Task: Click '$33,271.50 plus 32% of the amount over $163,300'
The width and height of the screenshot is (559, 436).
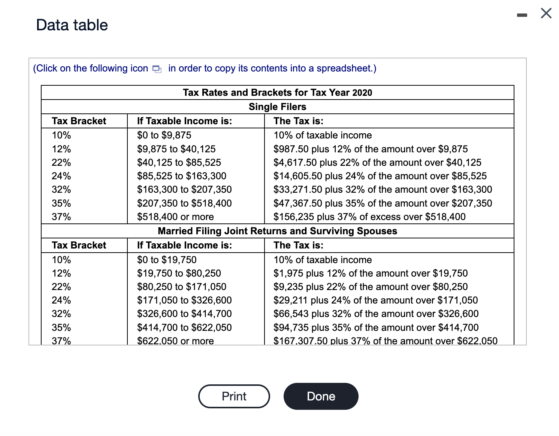Action: point(383,189)
